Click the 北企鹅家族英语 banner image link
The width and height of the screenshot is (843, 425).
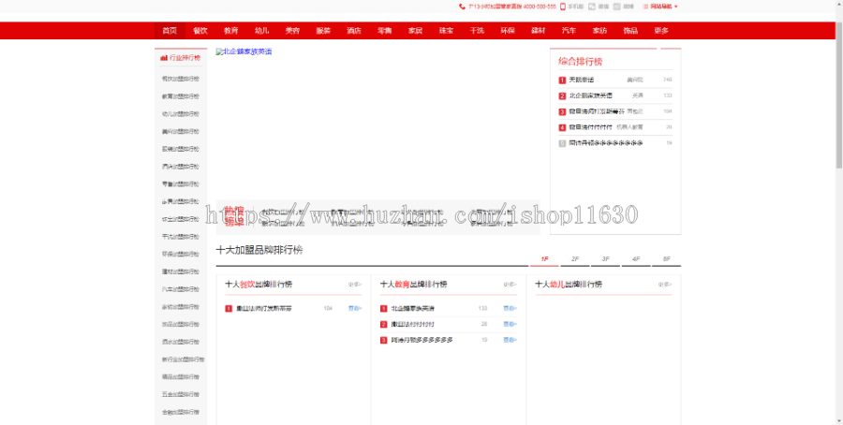pos(244,52)
